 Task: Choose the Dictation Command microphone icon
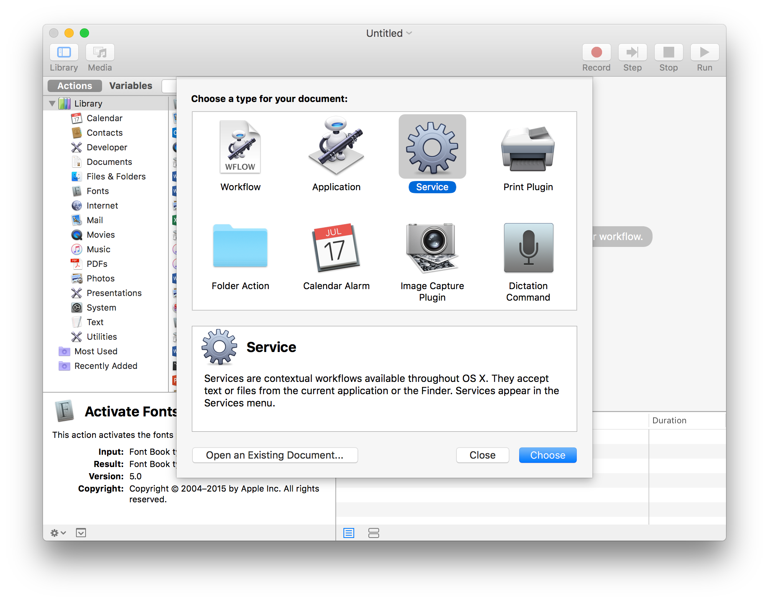528,248
